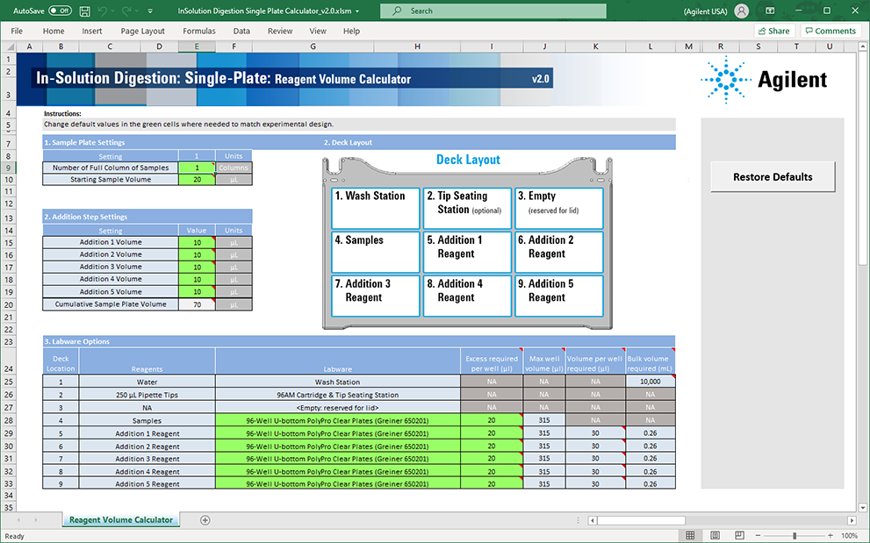Open the Formulas tab

click(x=199, y=31)
